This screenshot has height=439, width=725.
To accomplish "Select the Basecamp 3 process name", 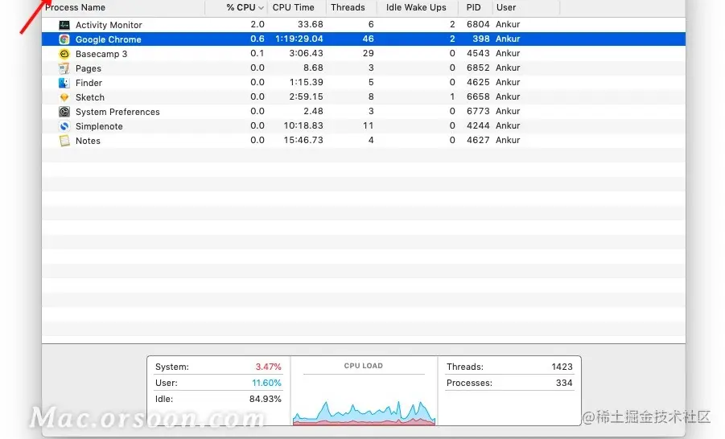I will (101, 54).
